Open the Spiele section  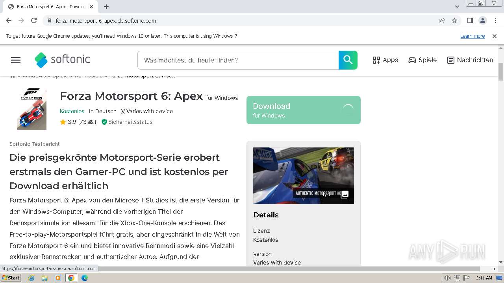point(422,60)
